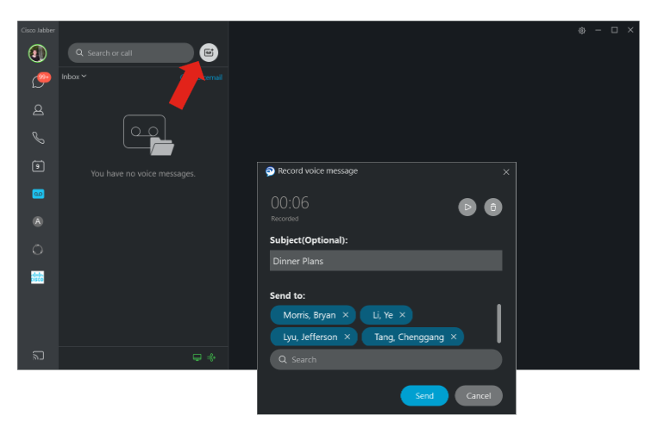Click the Call voicemail link
The width and height of the screenshot is (664, 440).
202,77
